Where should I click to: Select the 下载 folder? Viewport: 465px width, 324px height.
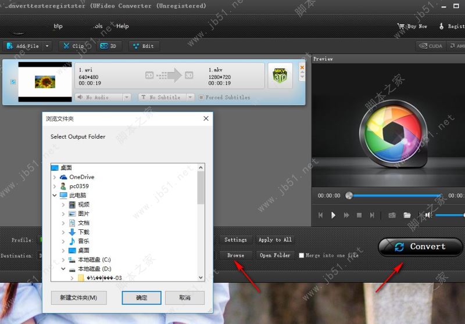pyautogui.click(x=84, y=232)
